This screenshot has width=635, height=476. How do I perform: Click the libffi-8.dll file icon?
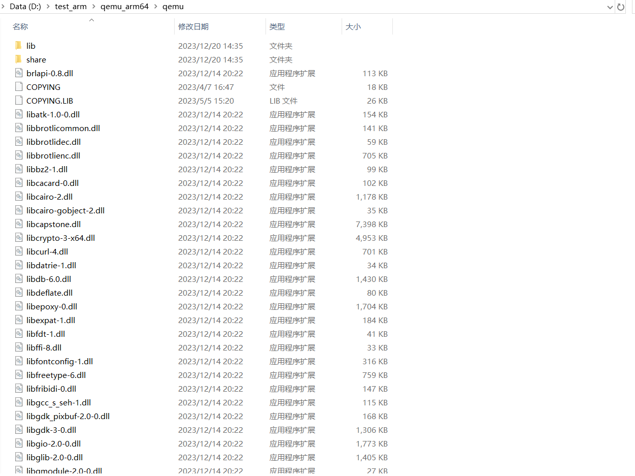coord(19,347)
